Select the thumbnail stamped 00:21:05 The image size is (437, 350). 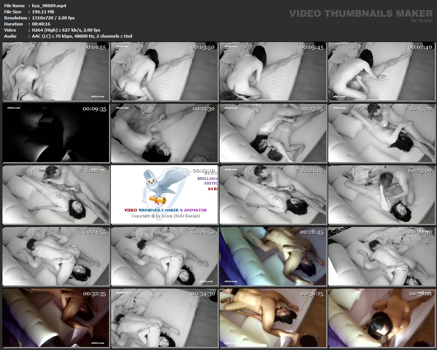273,195
